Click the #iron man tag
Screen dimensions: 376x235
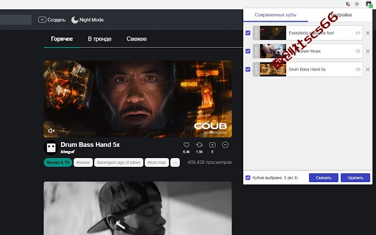click(x=157, y=162)
